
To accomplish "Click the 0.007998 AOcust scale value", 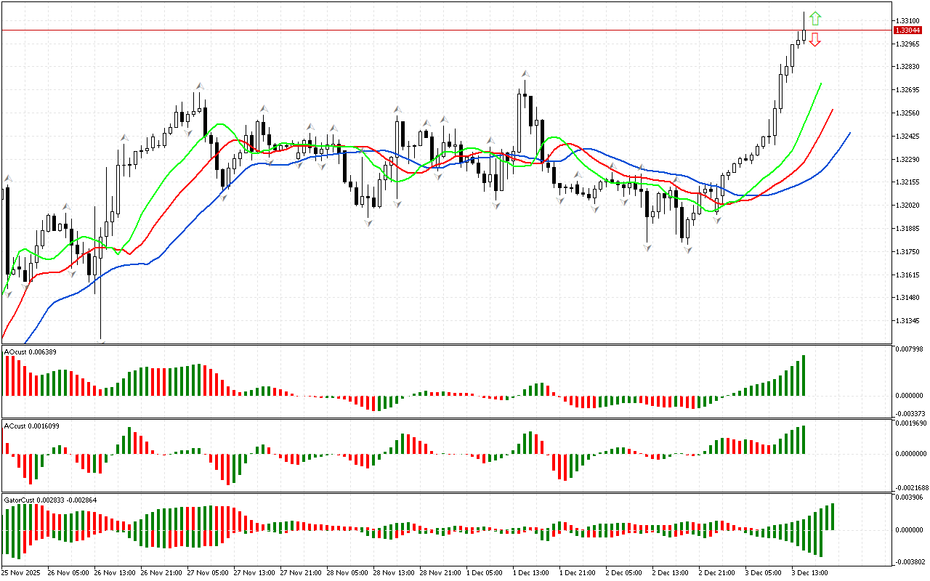I will click(x=908, y=349).
